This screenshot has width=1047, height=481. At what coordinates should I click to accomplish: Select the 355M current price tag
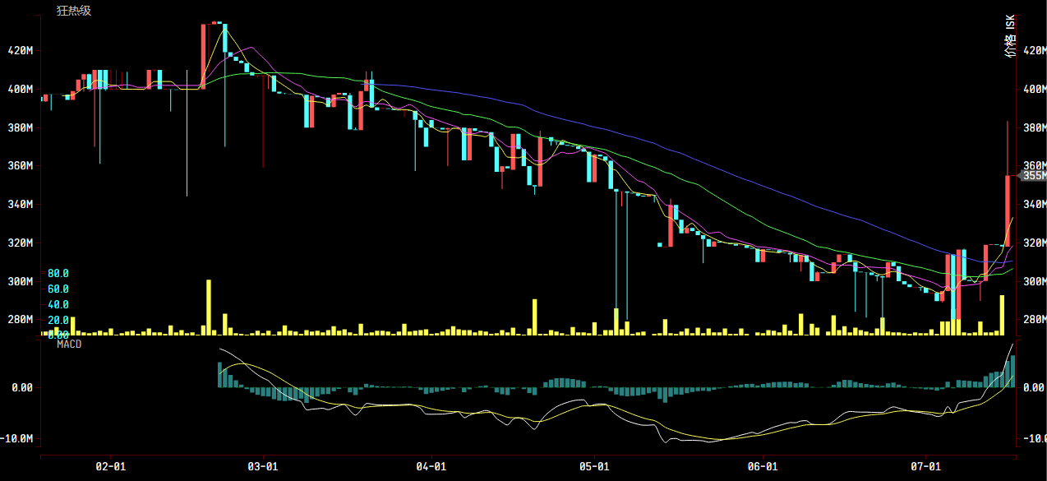point(1034,175)
